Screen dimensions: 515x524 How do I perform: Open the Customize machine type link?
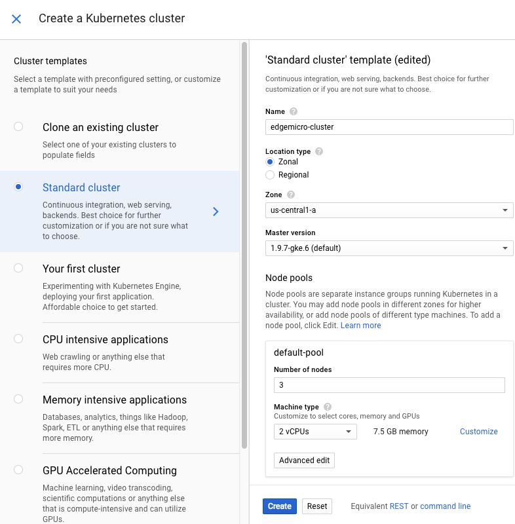pos(478,432)
